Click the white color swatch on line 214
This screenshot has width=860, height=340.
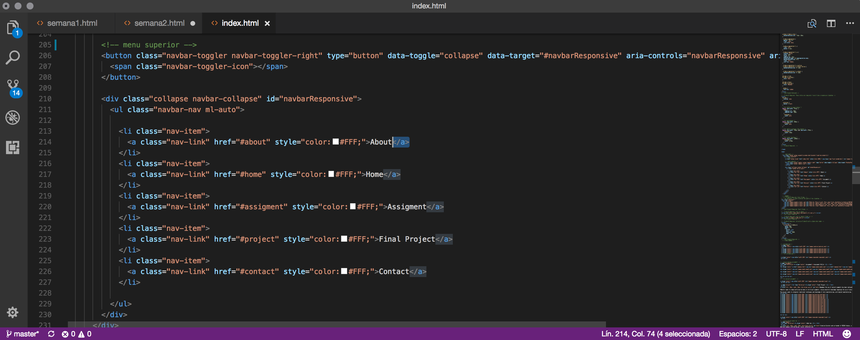335,142
